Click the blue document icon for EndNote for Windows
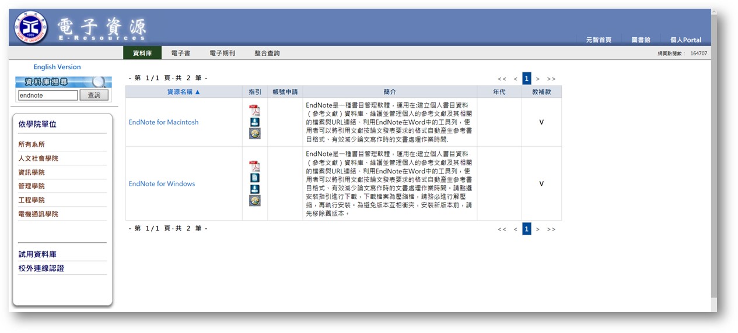 pyautogui.click(x=254, y=178)
